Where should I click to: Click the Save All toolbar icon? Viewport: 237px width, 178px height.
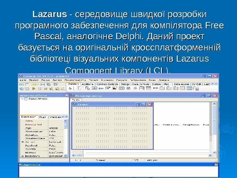(x=48, y=84)
